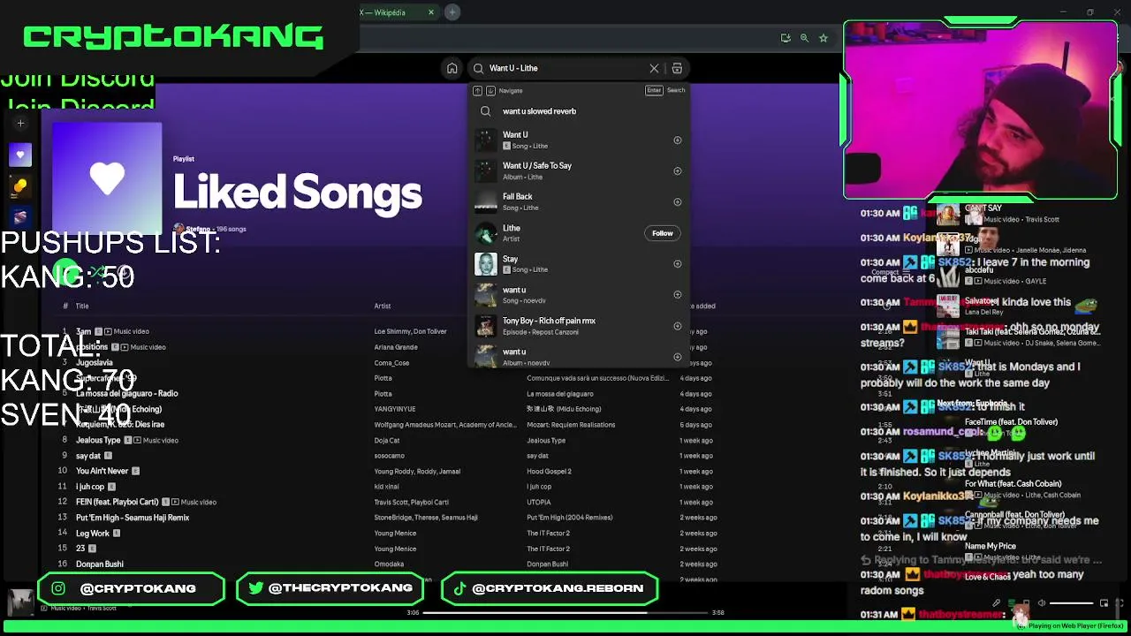Viewport: 1131px width, 636px height.
Task: Clear the search field with the X icon
Action: (654, 68)
